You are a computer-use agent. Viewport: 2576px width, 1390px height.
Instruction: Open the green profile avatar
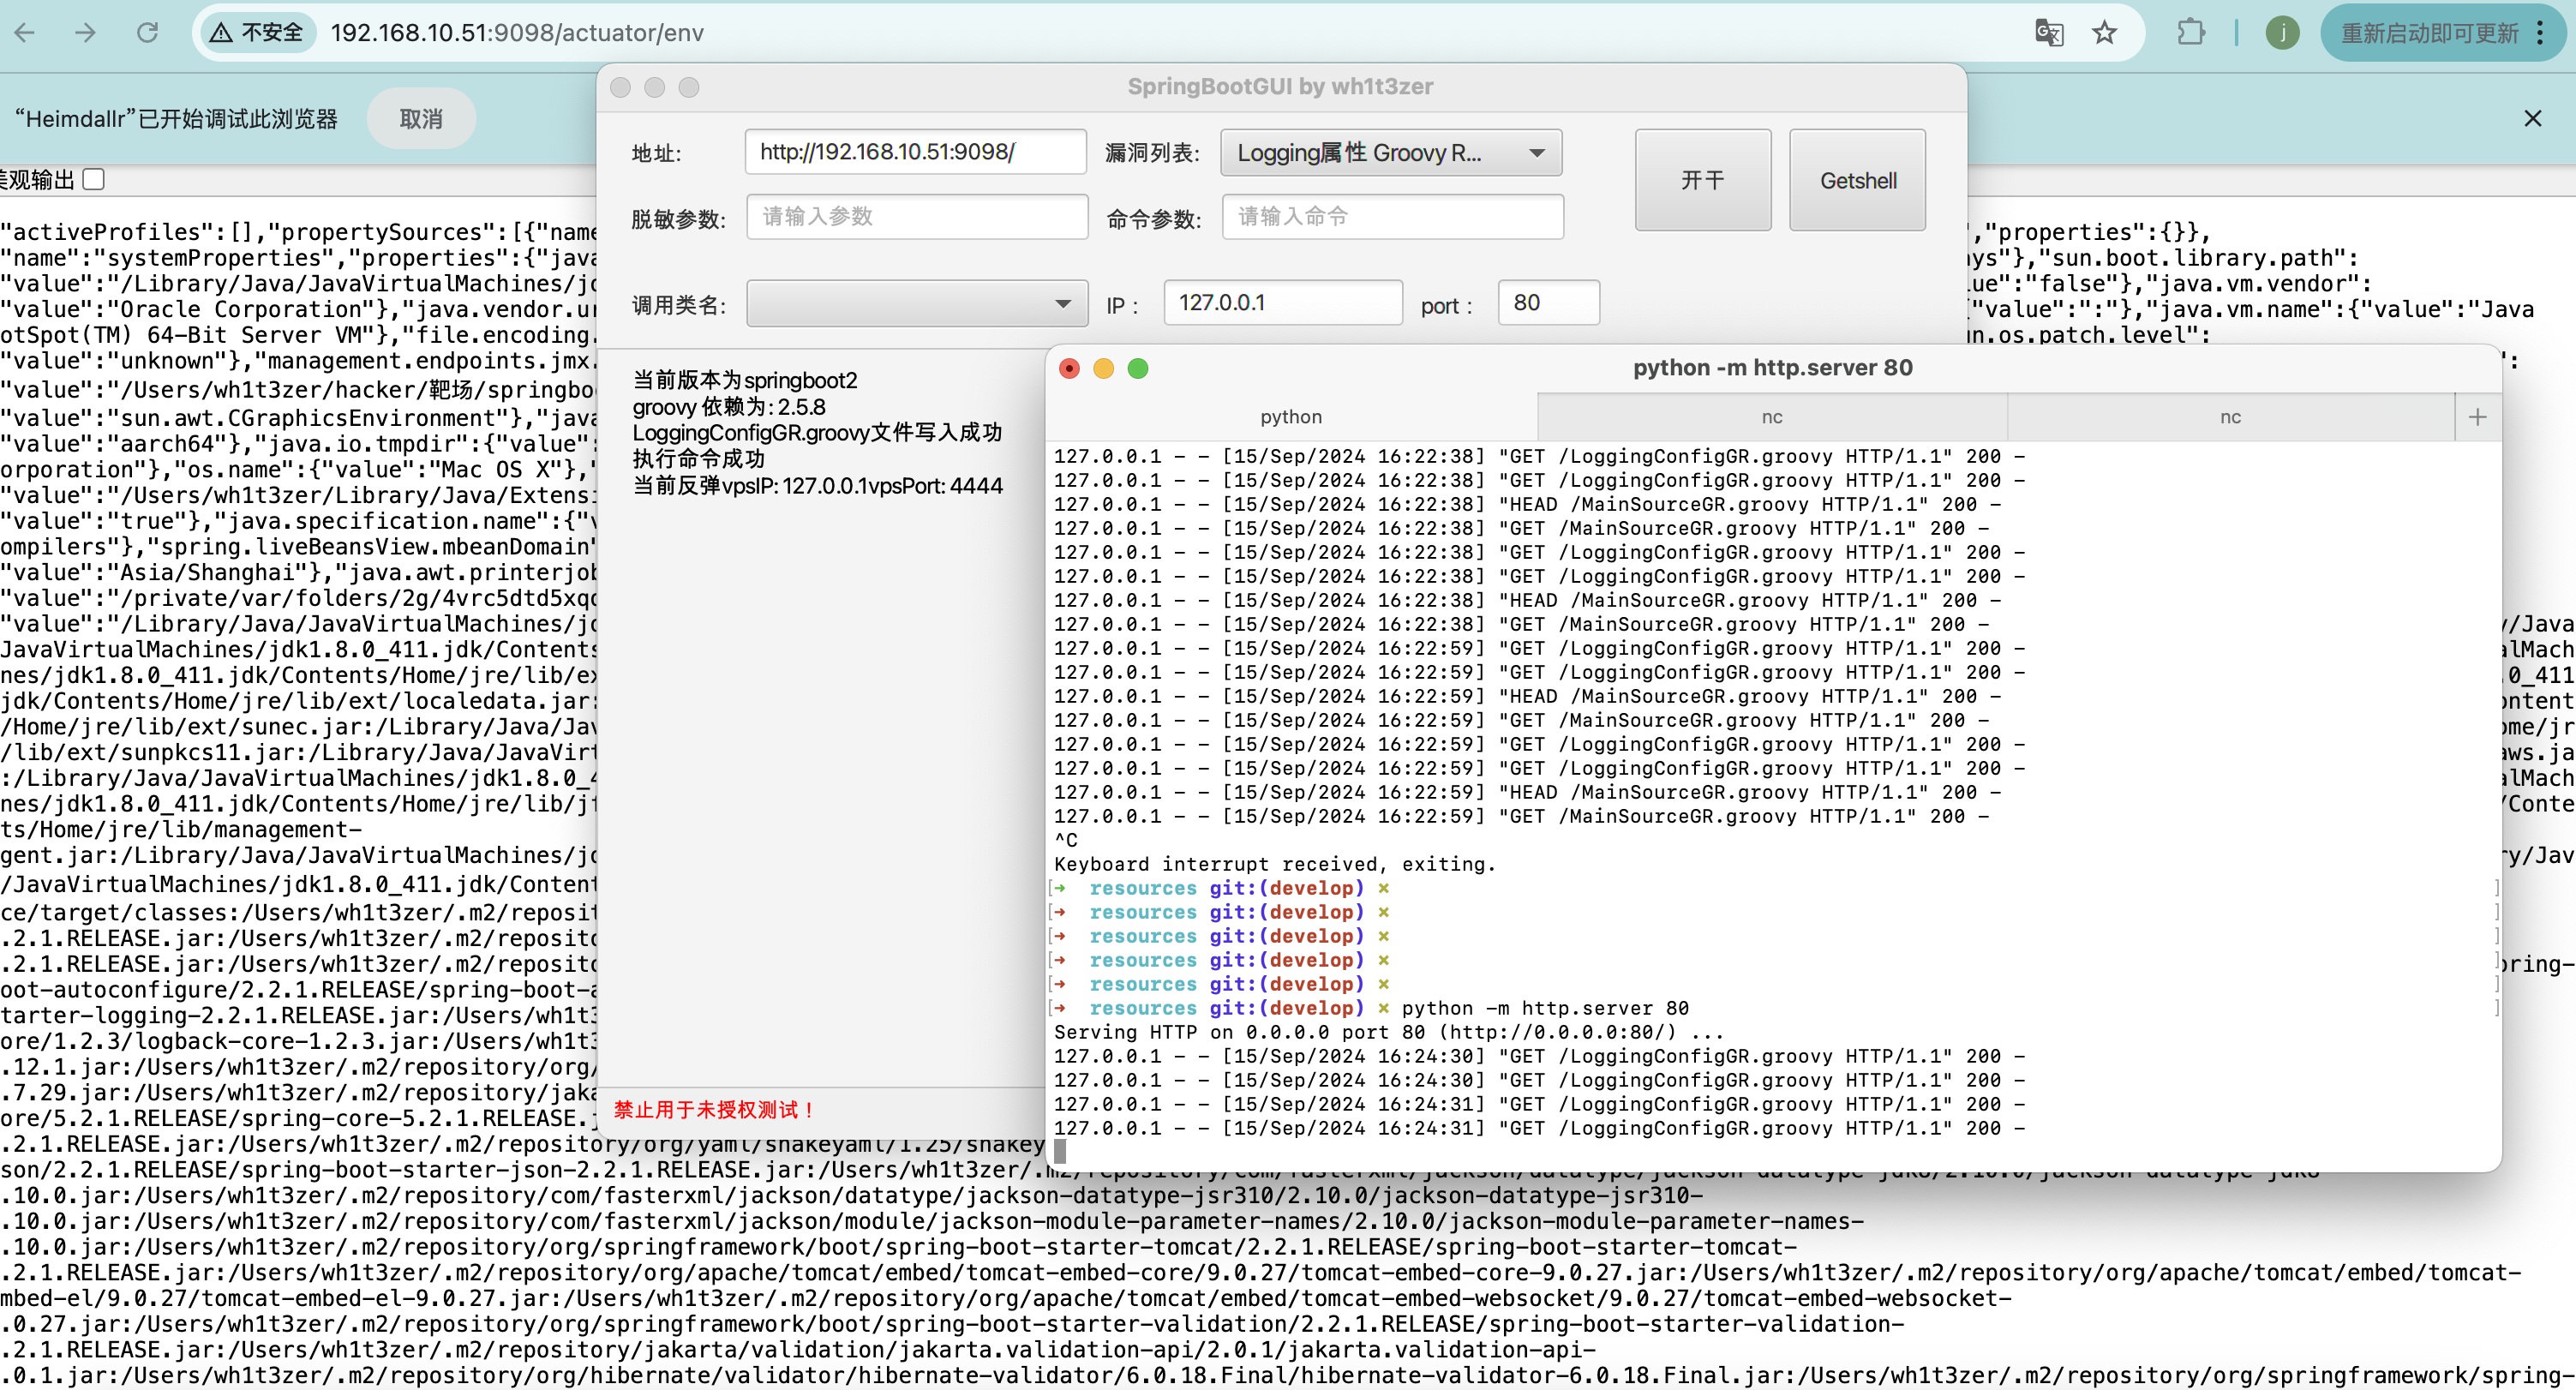pyautogui.click(x=2282, y=33)
